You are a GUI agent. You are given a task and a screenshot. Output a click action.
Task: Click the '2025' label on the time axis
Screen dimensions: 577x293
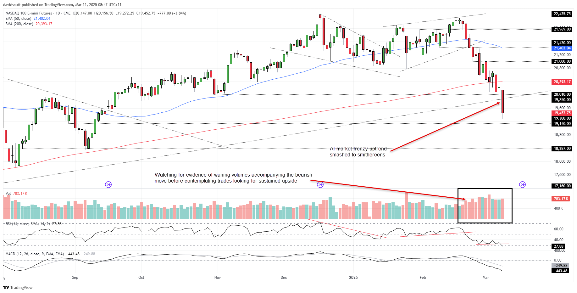click(353, 278)
